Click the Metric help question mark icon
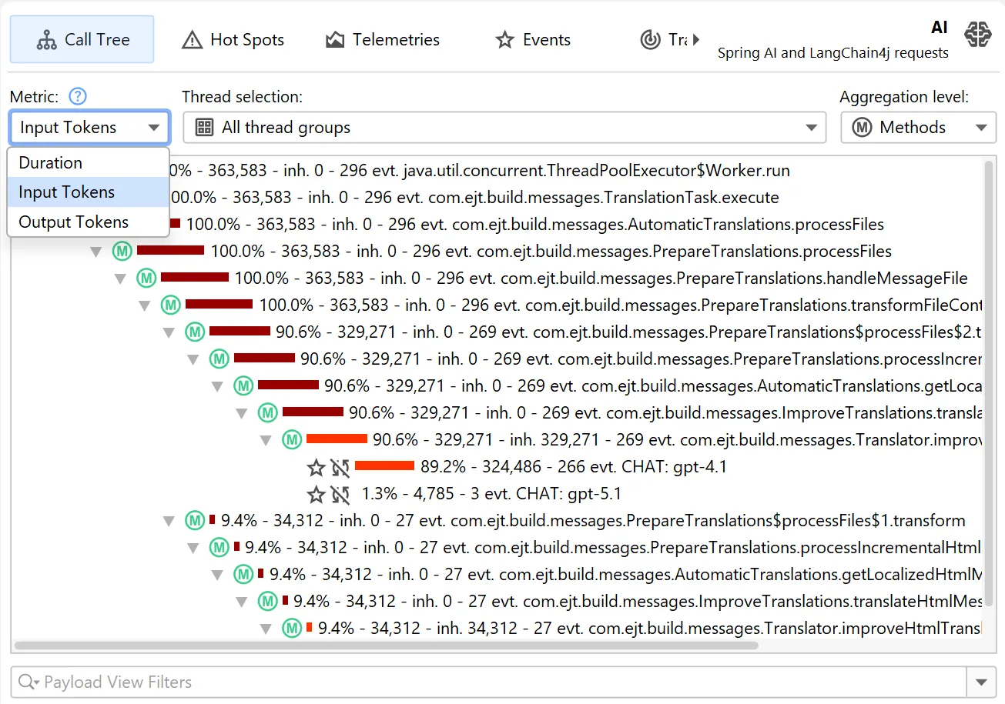The image size is (1005, 704). click(x=78, y=97)
